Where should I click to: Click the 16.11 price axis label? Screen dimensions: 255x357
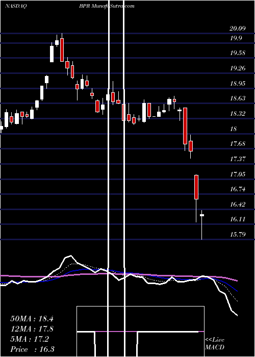point(238,219)
